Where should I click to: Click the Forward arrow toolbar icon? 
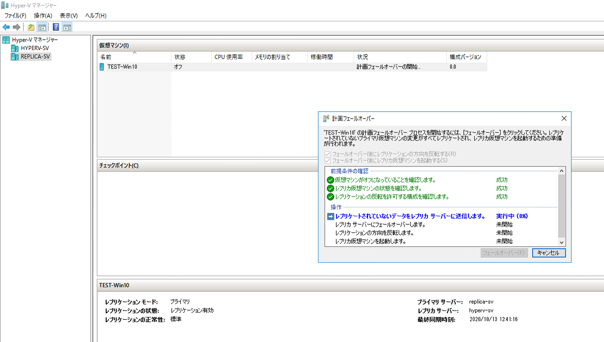pos(17,27)
